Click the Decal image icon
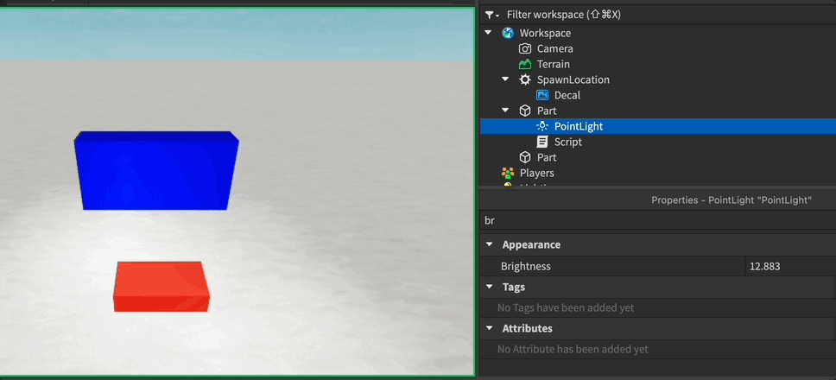This screenshot has height=380, width=836. click(x=542, y=95)
